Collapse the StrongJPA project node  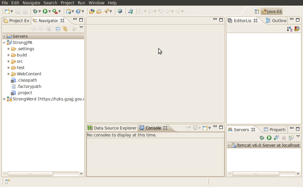4,42
